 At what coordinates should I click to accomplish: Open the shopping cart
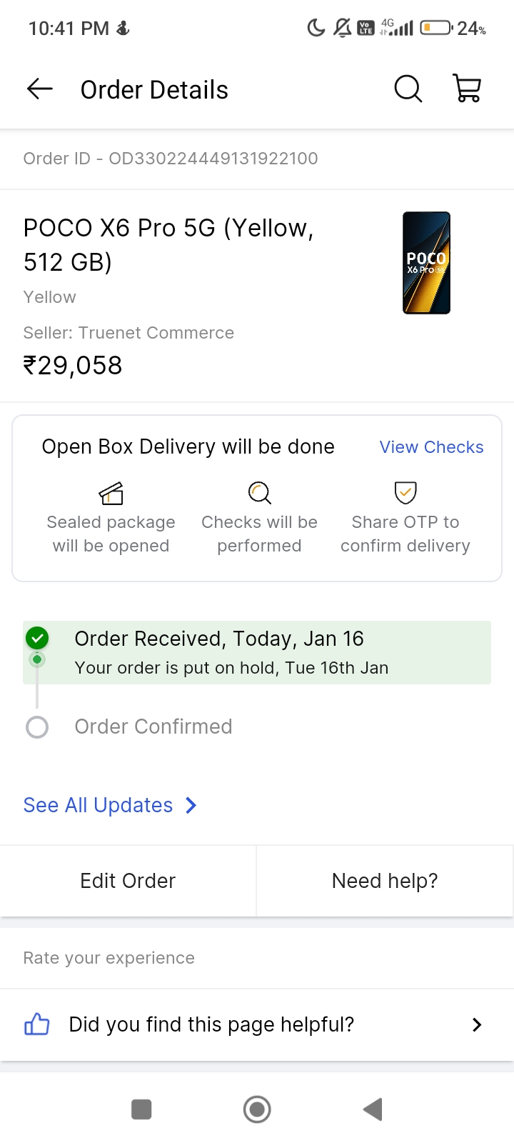[468, 89]
